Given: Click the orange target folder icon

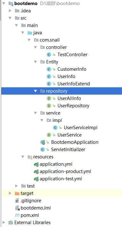Looking at the screenshot, I should tap(17, 193).
